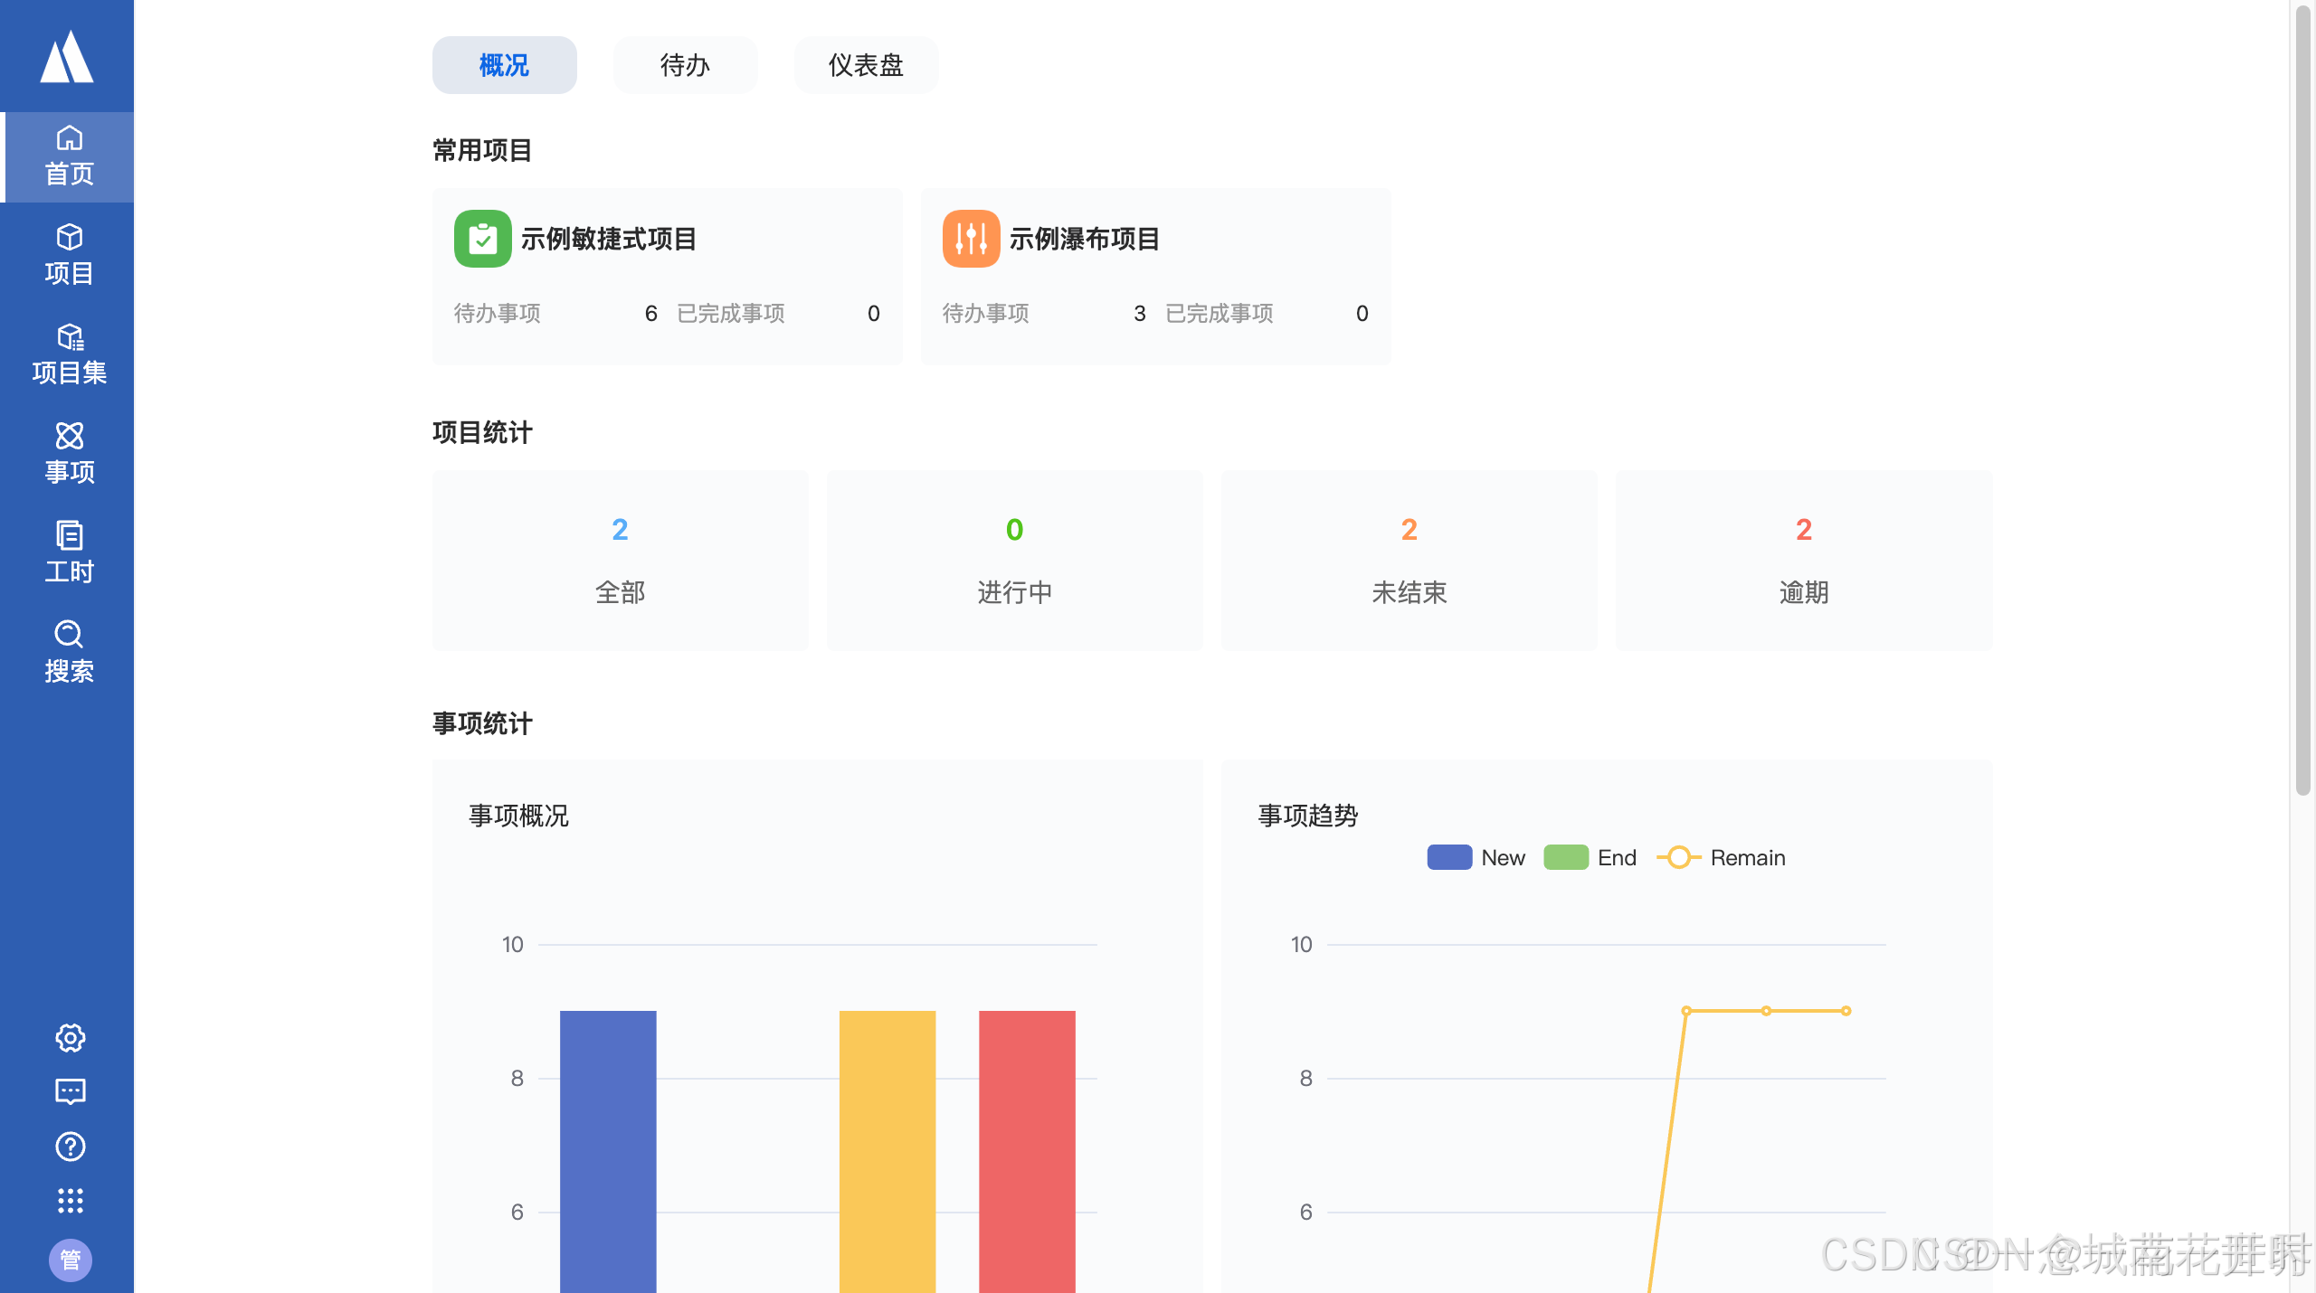Click 待办事项 count 6 in 示例敏捷式项目
This screenshot has height=1293, width=2316.
650,314
